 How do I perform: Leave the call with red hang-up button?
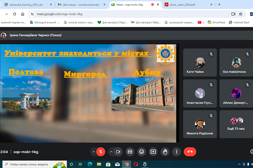(190, 152)
